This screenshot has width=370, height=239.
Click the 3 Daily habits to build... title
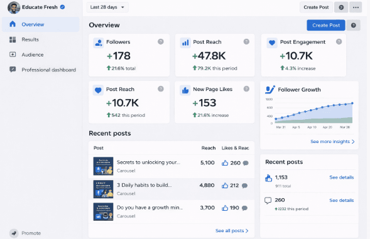(x=144, y=185)
